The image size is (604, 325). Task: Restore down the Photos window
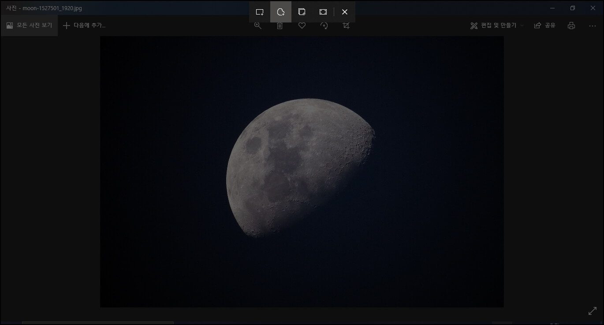[573, 8]
